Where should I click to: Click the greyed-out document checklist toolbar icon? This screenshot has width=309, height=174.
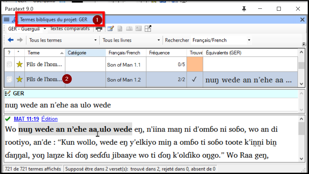click(120, 29)
